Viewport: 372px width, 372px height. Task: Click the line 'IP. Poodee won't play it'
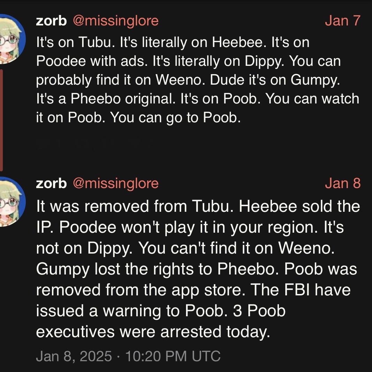point(190,227)
